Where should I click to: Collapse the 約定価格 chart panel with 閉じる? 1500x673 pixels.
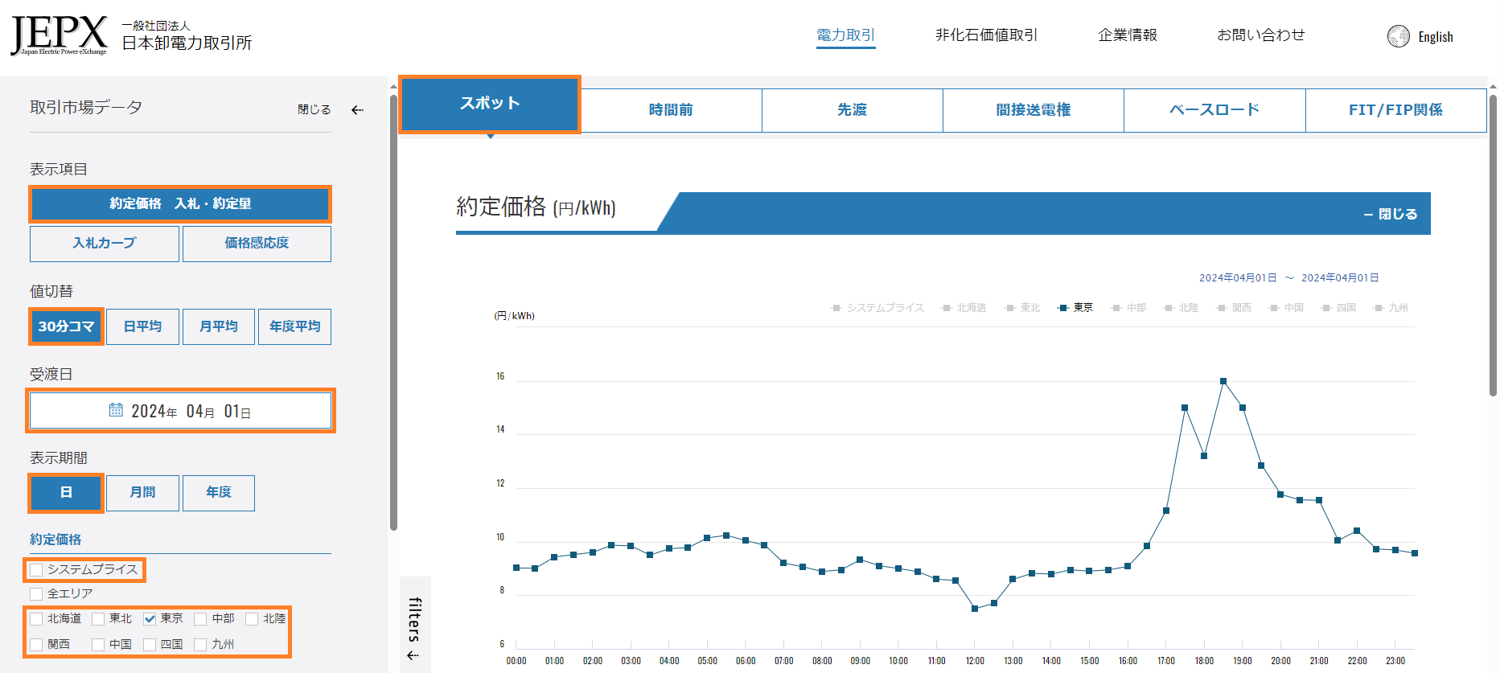point(1391,214)
